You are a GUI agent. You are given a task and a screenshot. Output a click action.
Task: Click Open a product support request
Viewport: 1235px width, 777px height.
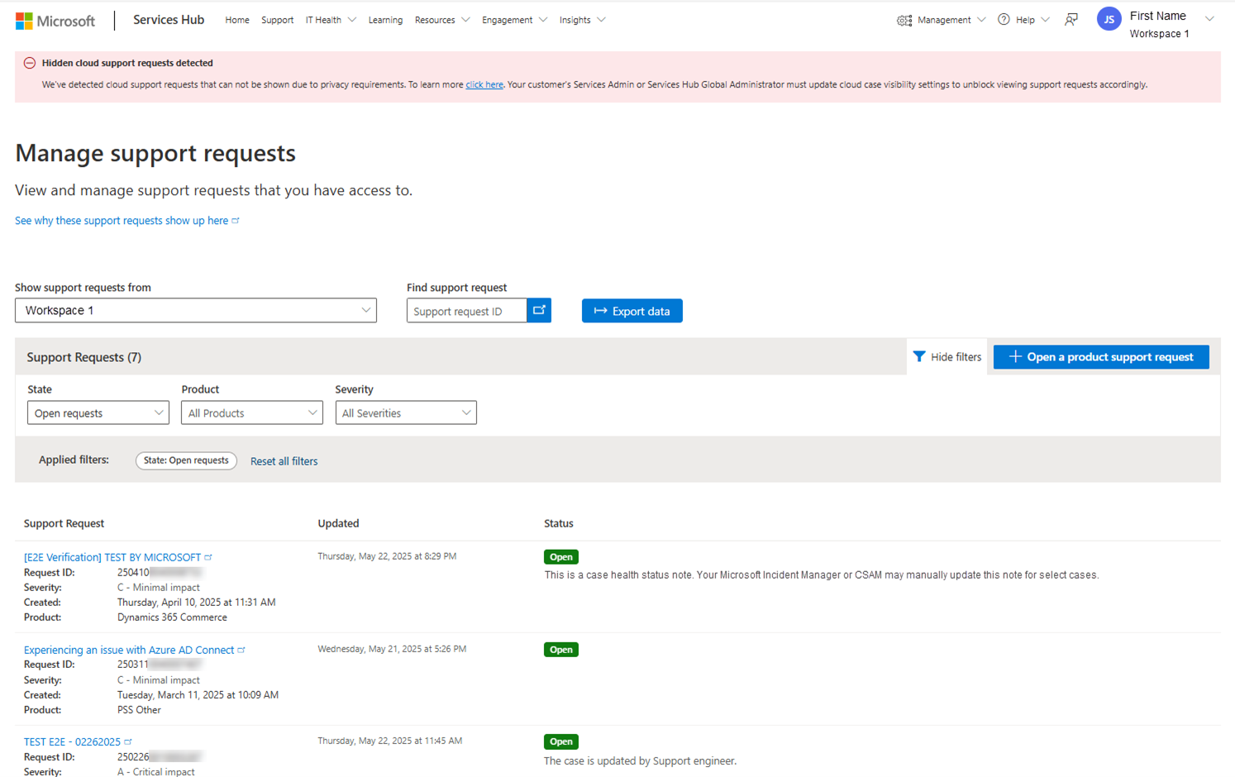coord(1101,356)
